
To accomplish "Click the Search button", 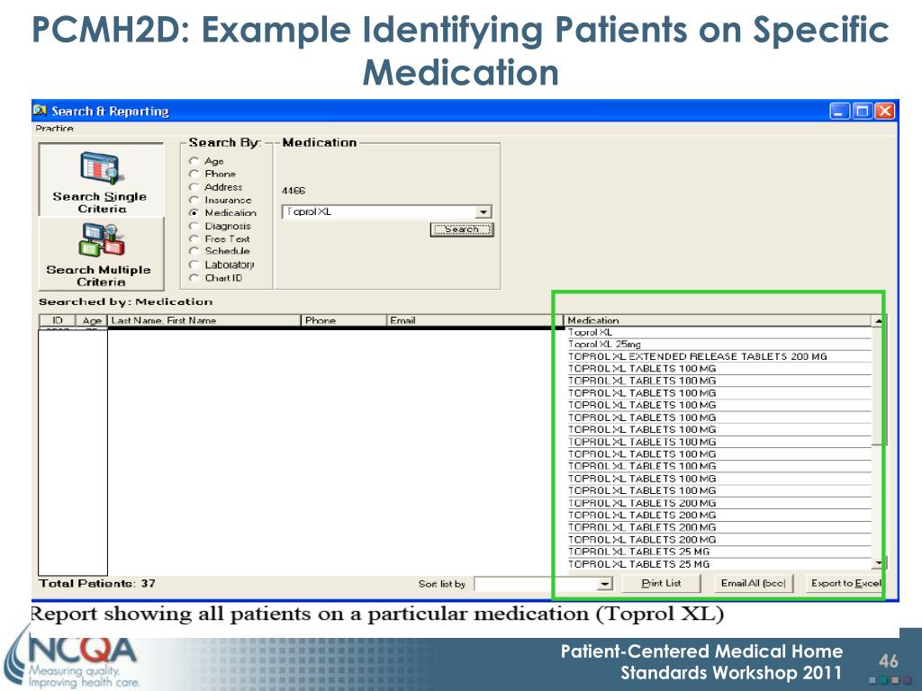I will point(462,229).
